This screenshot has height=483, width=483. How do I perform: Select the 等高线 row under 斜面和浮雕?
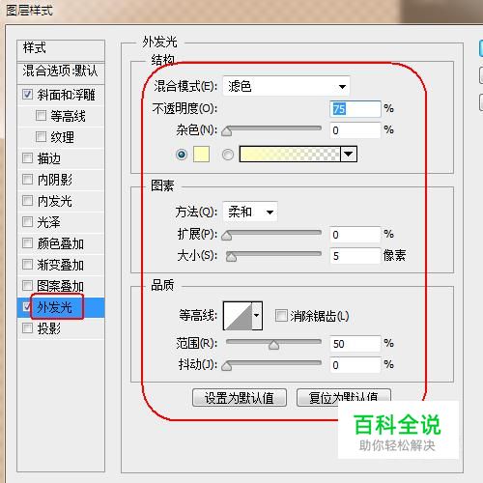click(x=61, y=116)
